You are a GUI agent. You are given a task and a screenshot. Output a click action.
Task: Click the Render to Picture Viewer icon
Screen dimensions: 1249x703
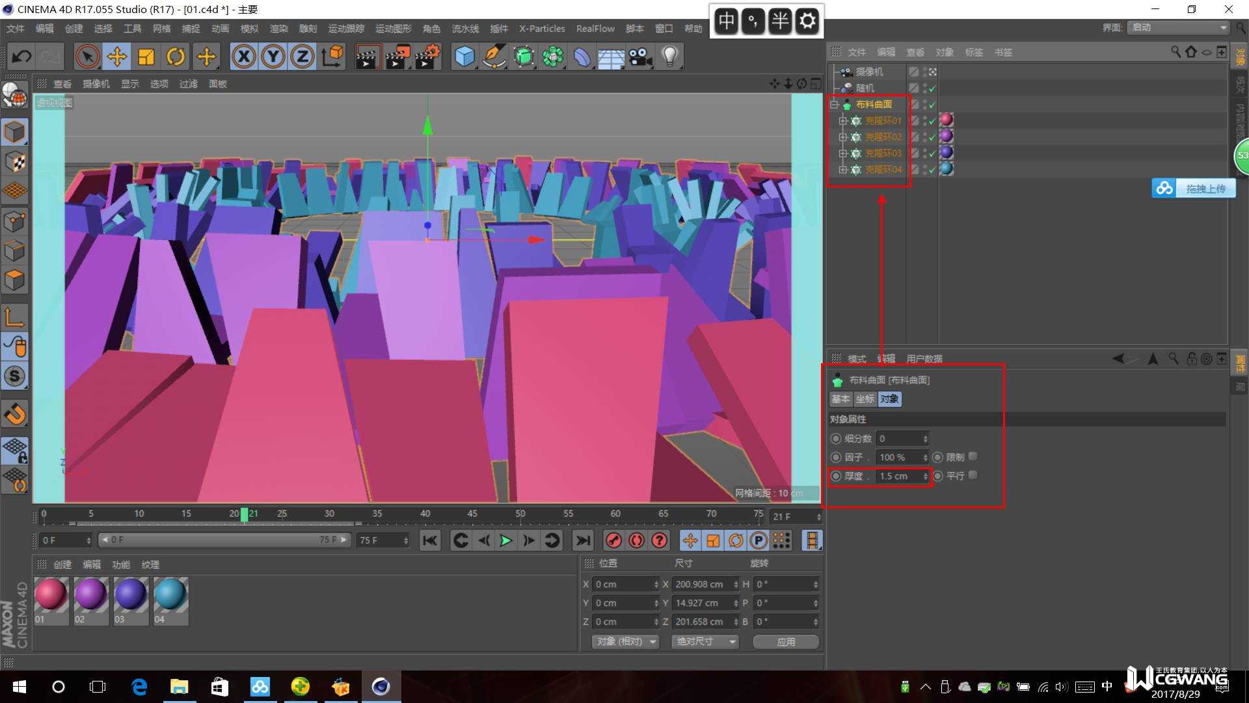click(397, 57)
